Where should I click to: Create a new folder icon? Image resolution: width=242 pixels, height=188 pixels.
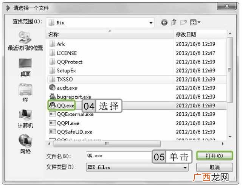pos(183,23)
